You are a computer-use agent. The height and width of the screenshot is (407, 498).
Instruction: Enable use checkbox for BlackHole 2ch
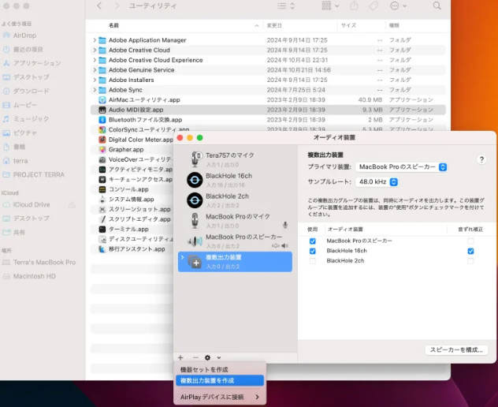tap(313, 261)
